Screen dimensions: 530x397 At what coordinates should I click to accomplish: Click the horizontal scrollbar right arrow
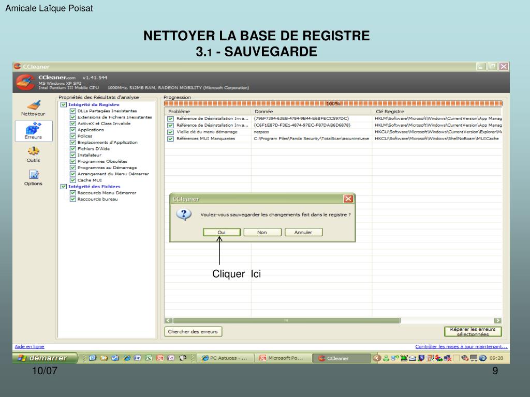point(497,320)
